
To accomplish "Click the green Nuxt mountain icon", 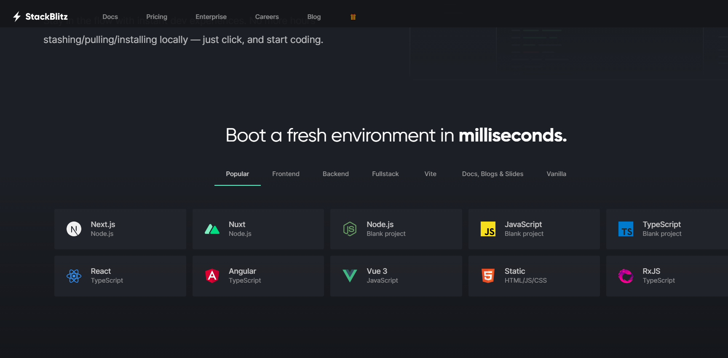I will click(x=212, y=229).
